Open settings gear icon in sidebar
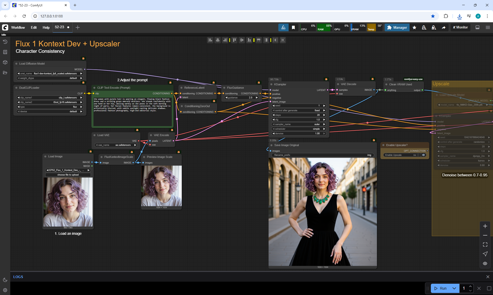Viewport: 493px width, 295px height. pyautogui.click(x=5, y=290)
